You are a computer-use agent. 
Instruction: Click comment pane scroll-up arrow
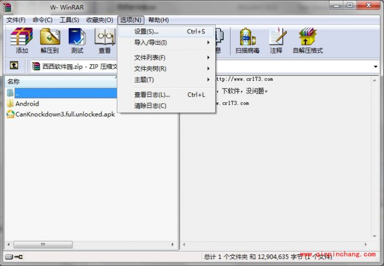click(375, 80)
